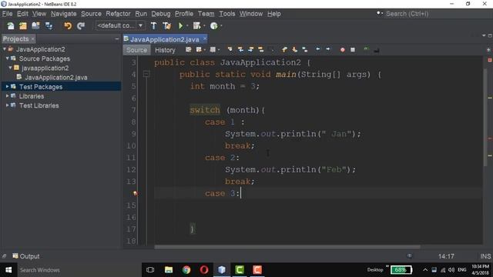Viewport: 493px width, 277px height.
Task: Click the Find Selection editor icon
Action: [x=230, y=49]
